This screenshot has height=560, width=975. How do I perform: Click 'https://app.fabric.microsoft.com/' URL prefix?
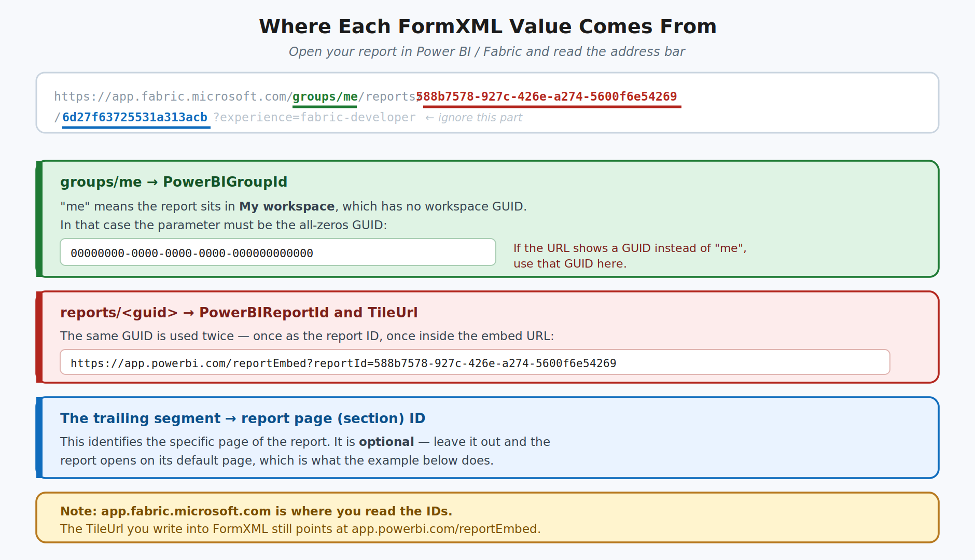173,96
